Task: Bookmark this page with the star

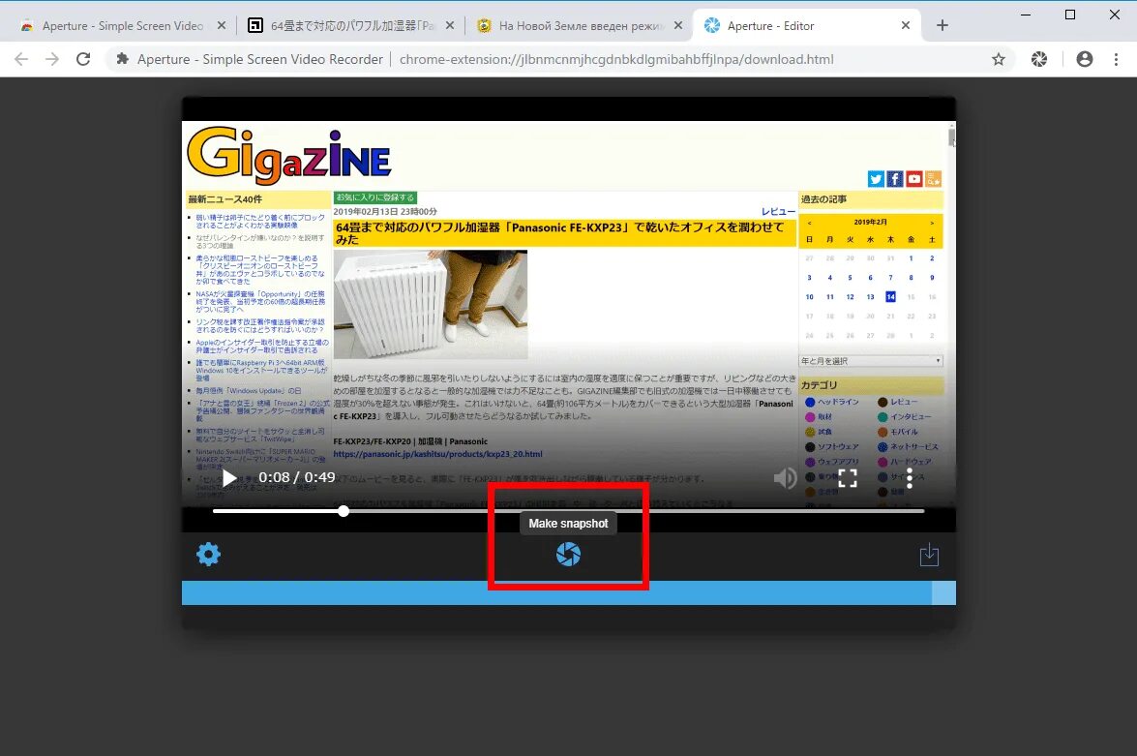Action: (x=999, y=59)
